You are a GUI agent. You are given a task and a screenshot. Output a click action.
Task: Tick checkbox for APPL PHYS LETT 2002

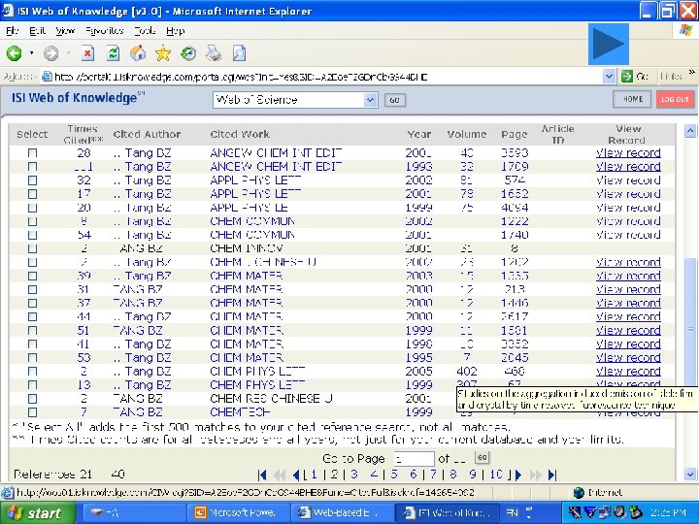(x=32, y=180)
